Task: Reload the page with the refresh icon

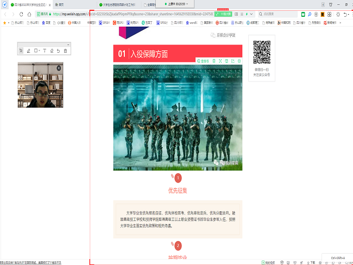Action: (21, 15)
